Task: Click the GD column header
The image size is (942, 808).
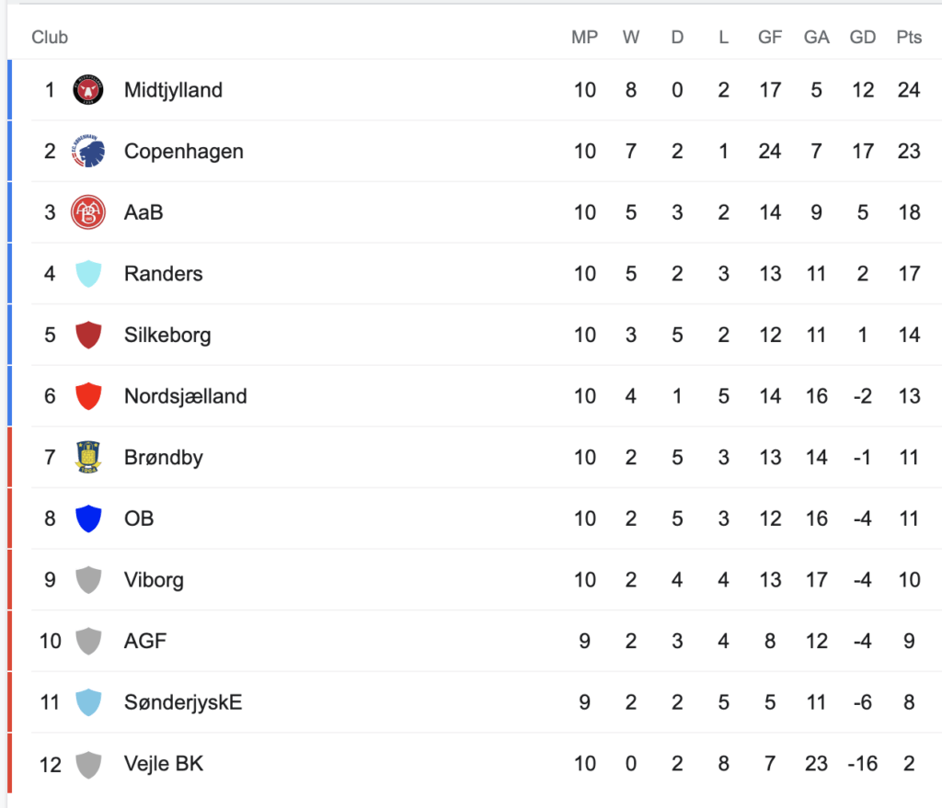Action: (863, 37)
